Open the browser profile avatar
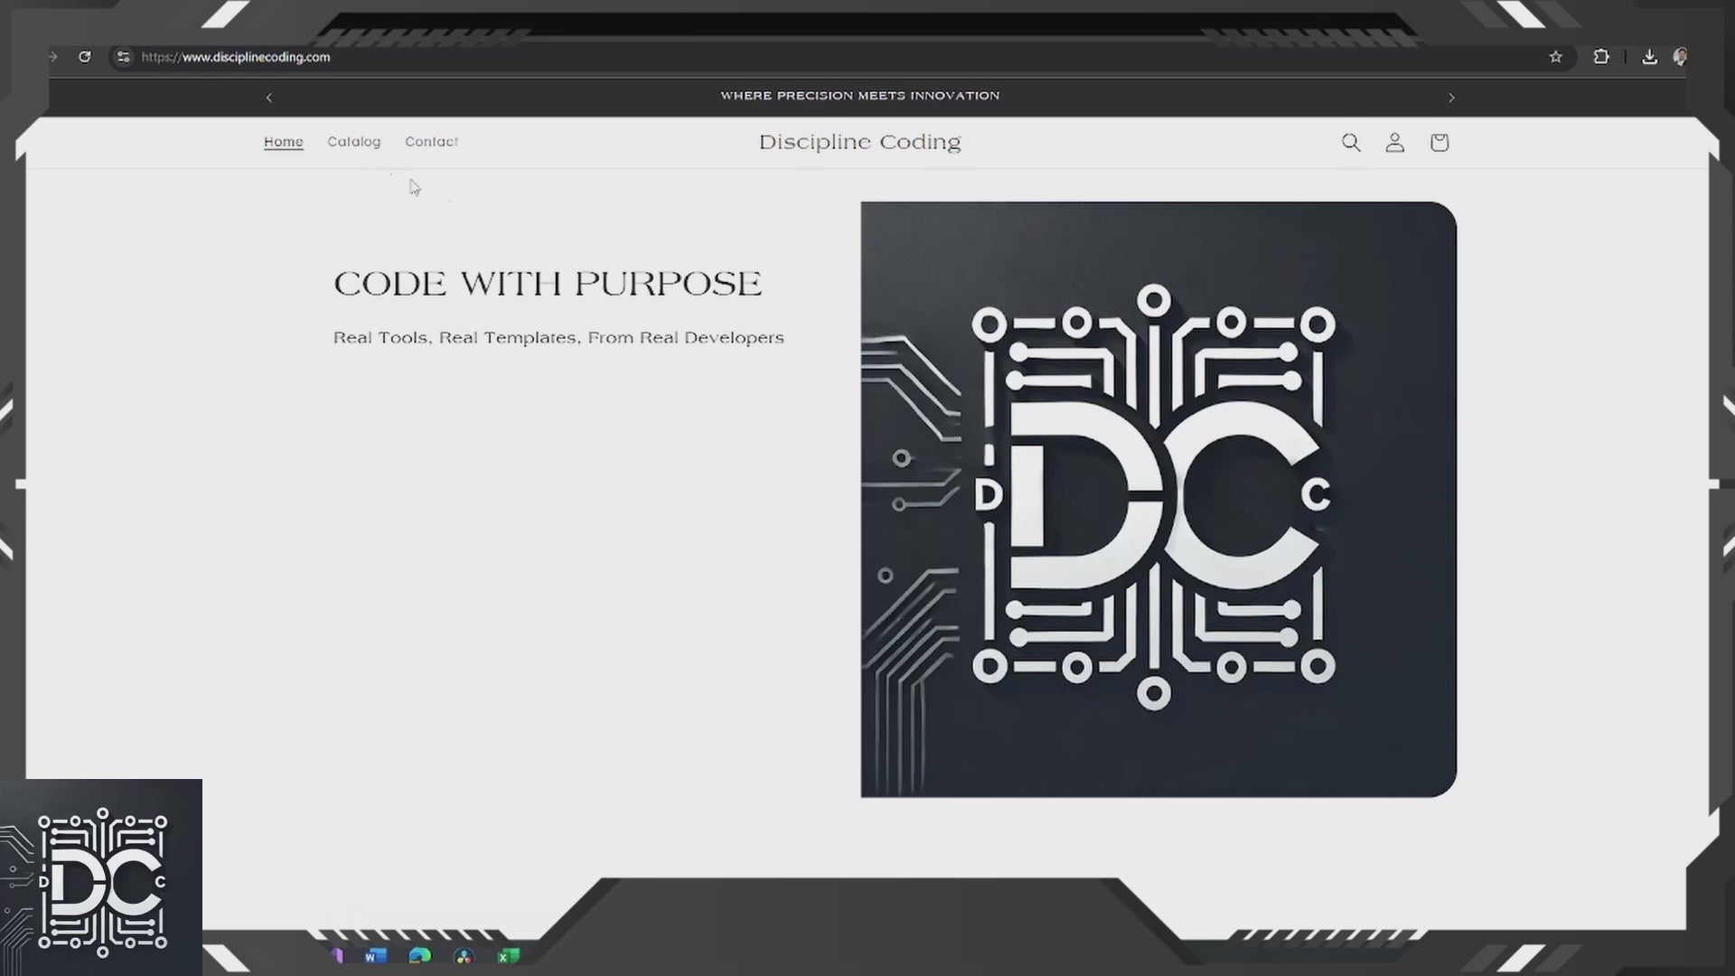 tap(1680, 57)
